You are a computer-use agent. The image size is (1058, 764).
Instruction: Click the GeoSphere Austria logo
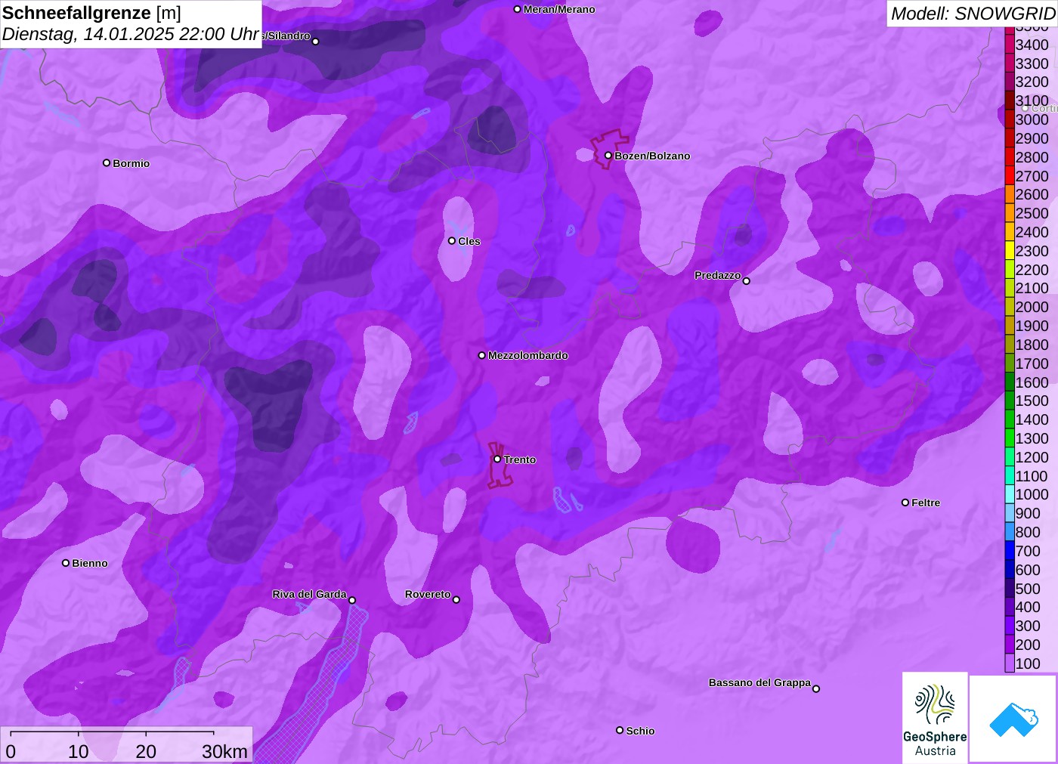click(935, 718)
